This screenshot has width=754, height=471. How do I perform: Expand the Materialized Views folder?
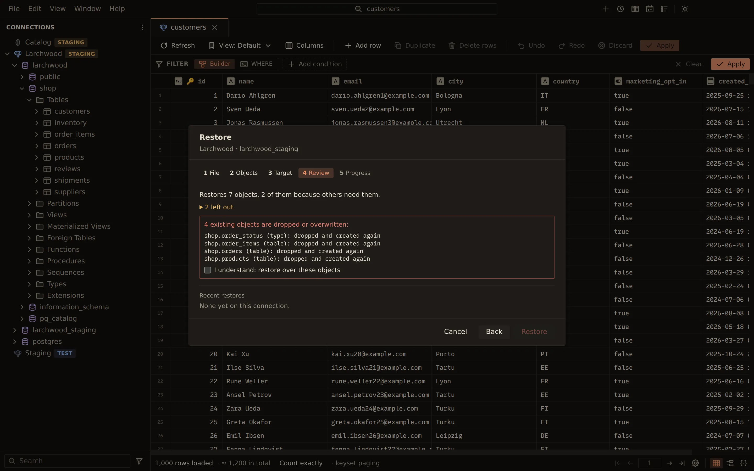click(29, 226)
